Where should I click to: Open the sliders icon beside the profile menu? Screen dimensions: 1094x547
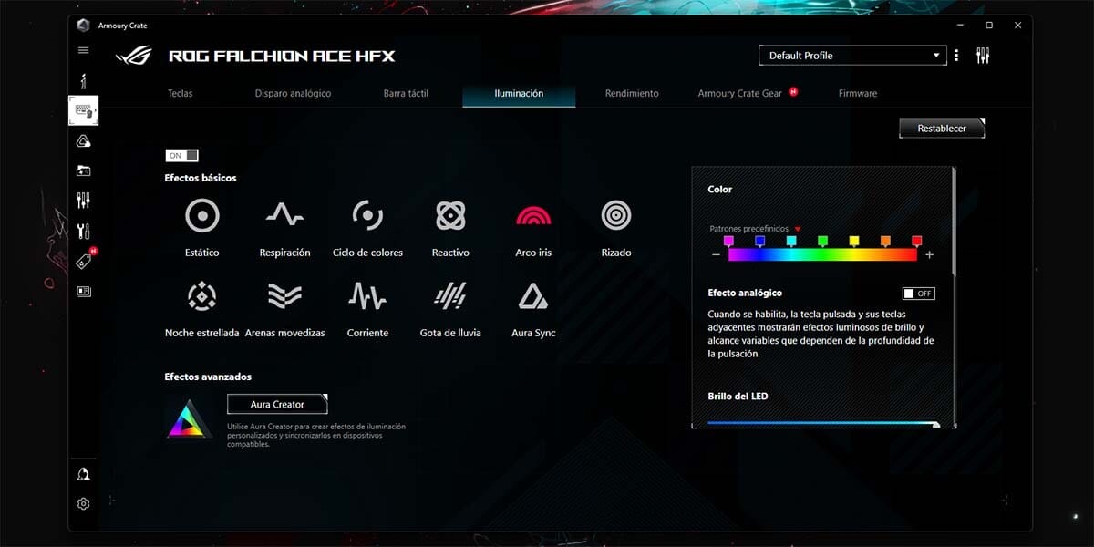(982, 56)
